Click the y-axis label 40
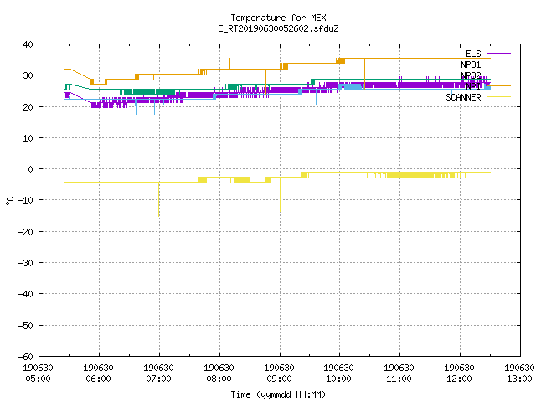The image size is (536, 402). coord(28,44)
